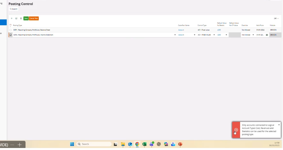The height and width of the screenshot is (150, 283).
Task: Select the GCP1 Balance Sheet posting type text
Action: 32,30
